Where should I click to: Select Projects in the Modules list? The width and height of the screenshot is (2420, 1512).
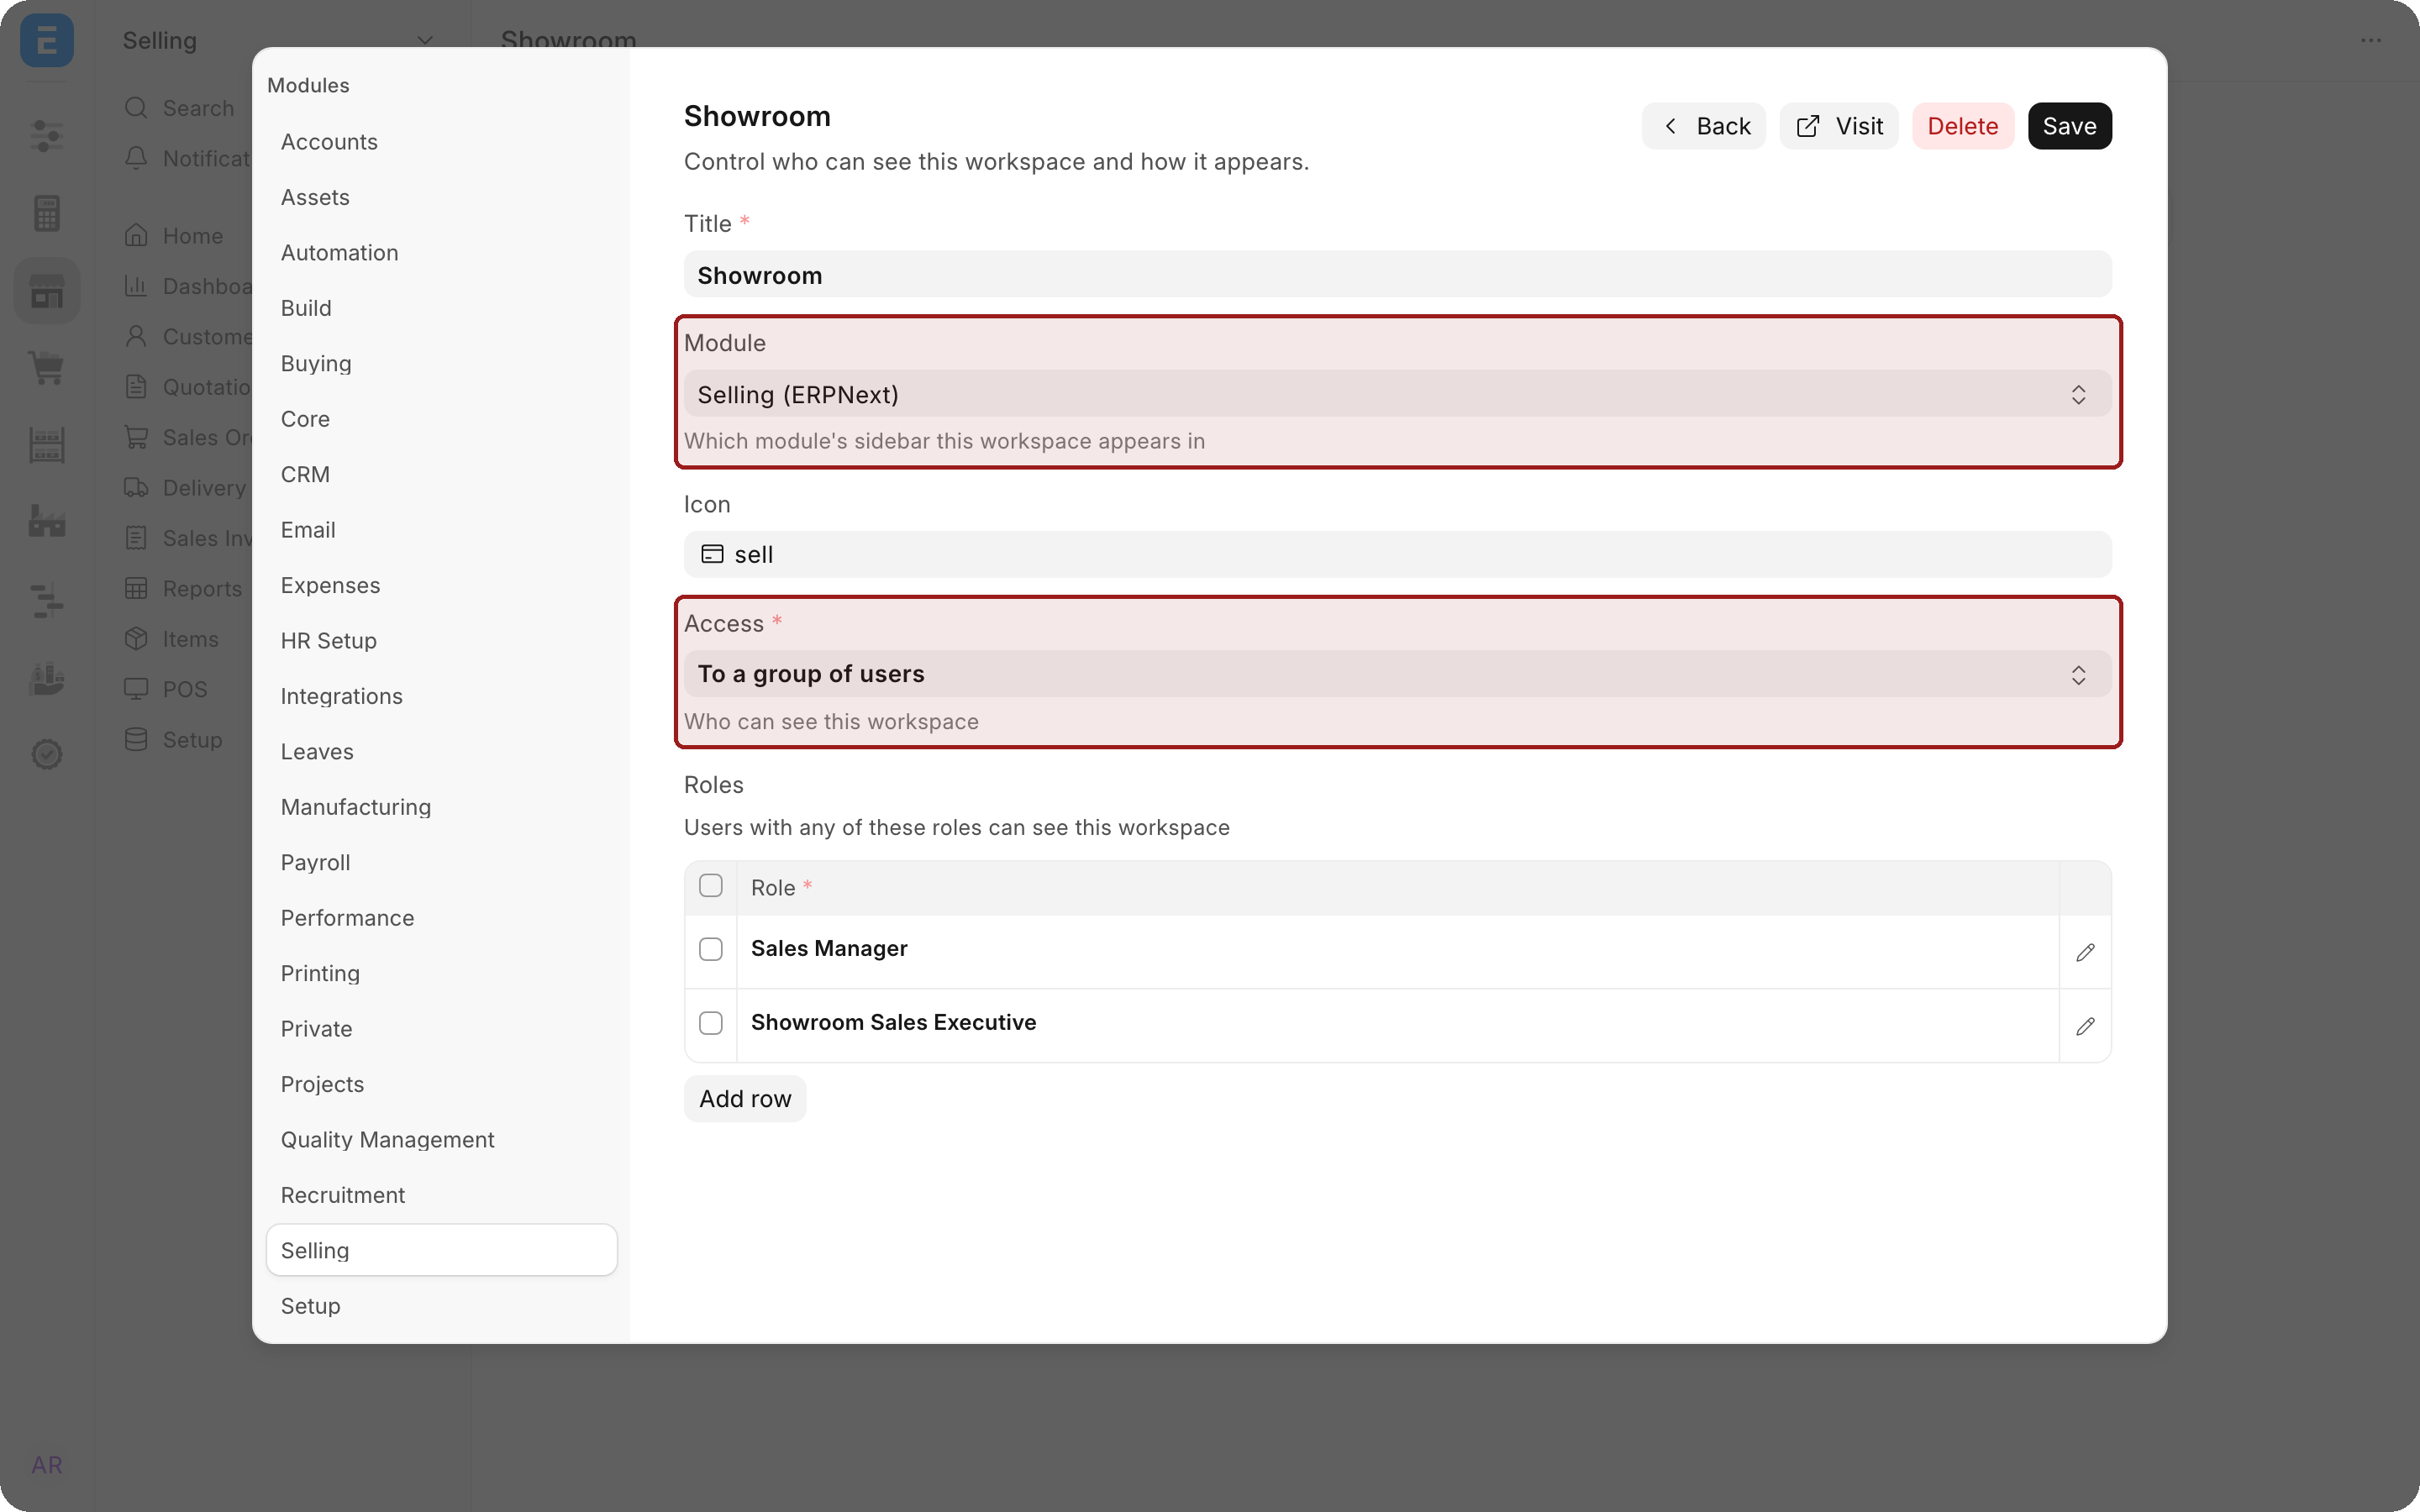[x=442, y=1084]
